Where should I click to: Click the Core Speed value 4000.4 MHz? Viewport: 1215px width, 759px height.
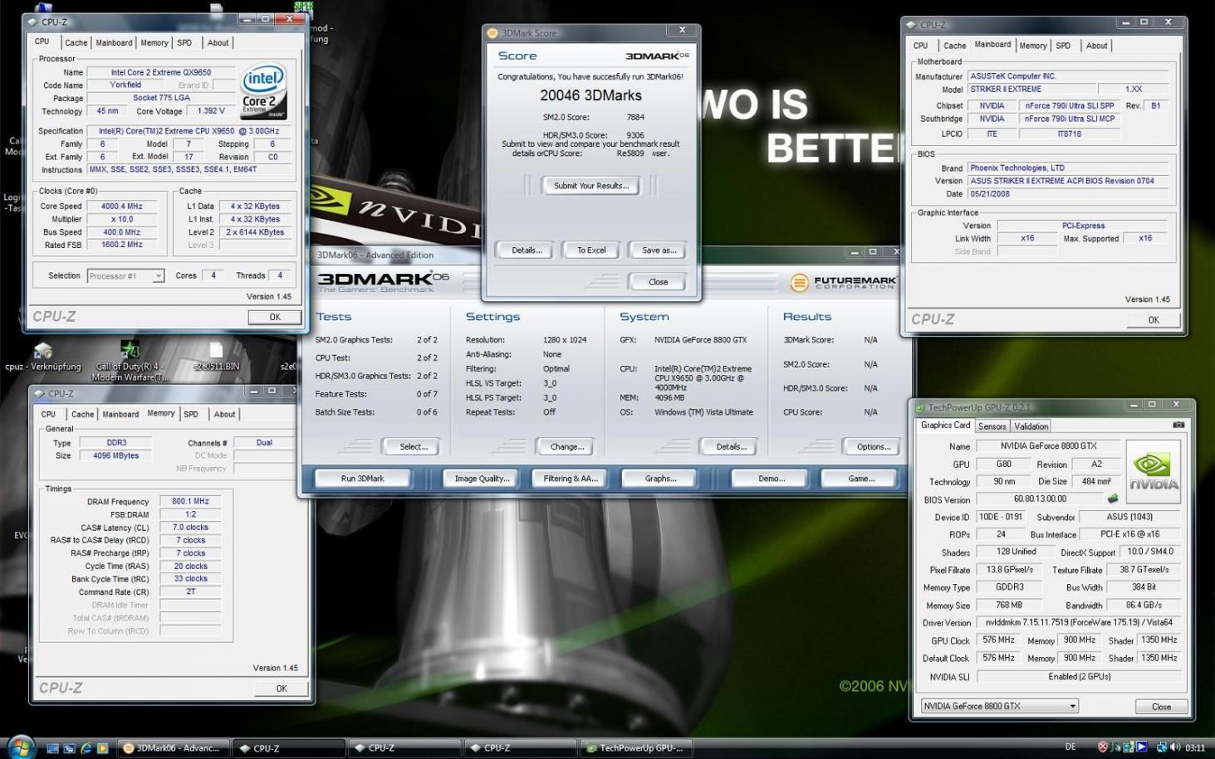tap(122, 207)
